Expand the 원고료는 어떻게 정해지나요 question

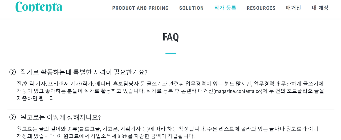[x=60, y=117]
